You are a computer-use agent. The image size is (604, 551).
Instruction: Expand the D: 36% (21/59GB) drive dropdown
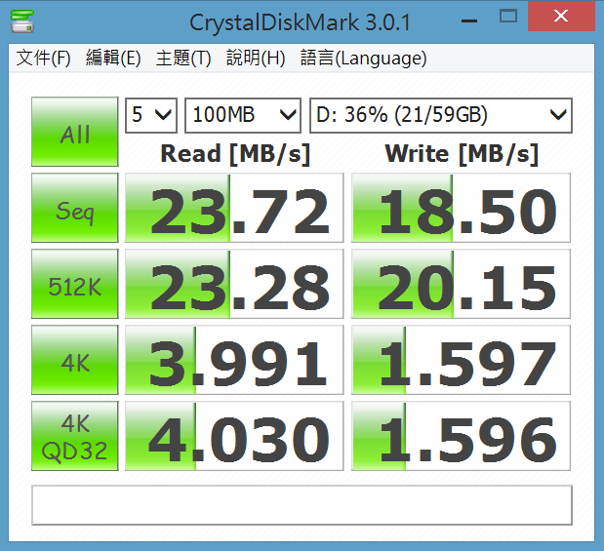click(441, 115)
